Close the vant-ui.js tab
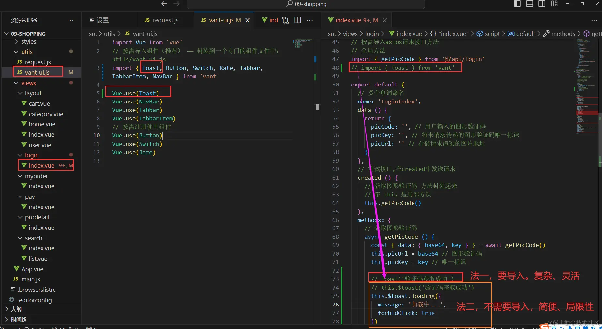 coord(248,20)
